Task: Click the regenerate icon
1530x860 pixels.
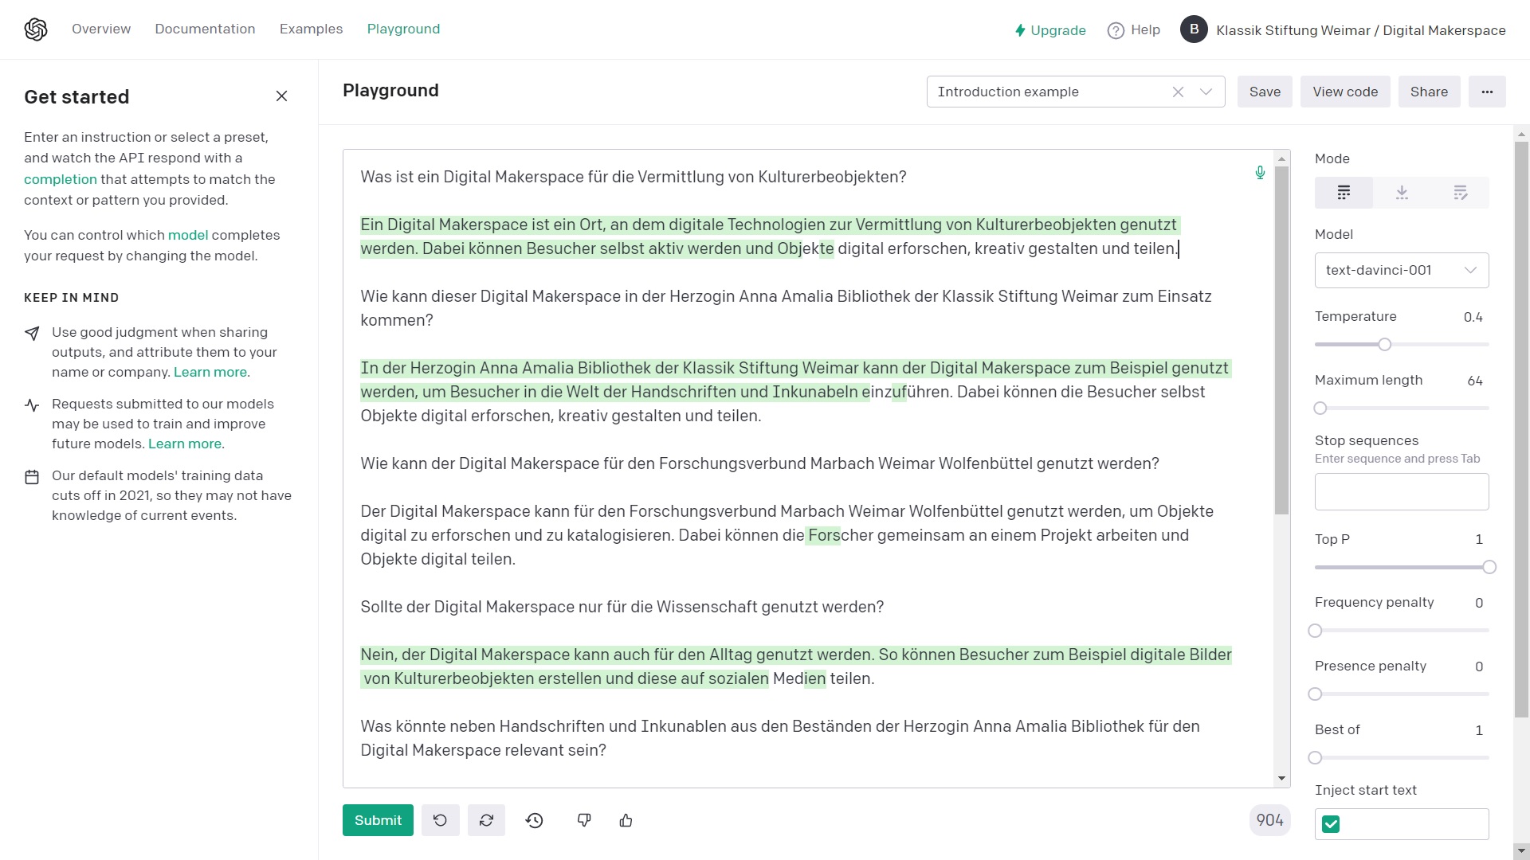Action: (x=486, y=820)
